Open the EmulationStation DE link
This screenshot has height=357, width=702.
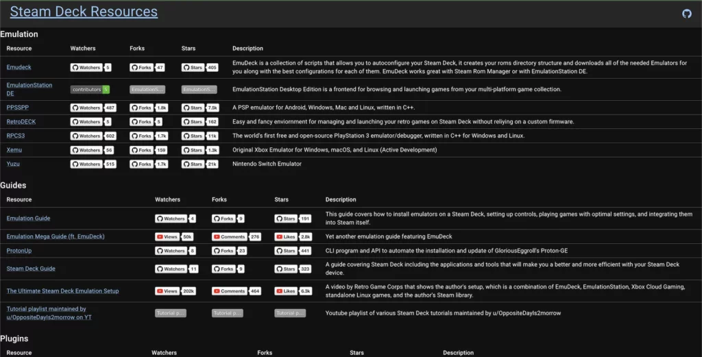[x=29, y=89]
